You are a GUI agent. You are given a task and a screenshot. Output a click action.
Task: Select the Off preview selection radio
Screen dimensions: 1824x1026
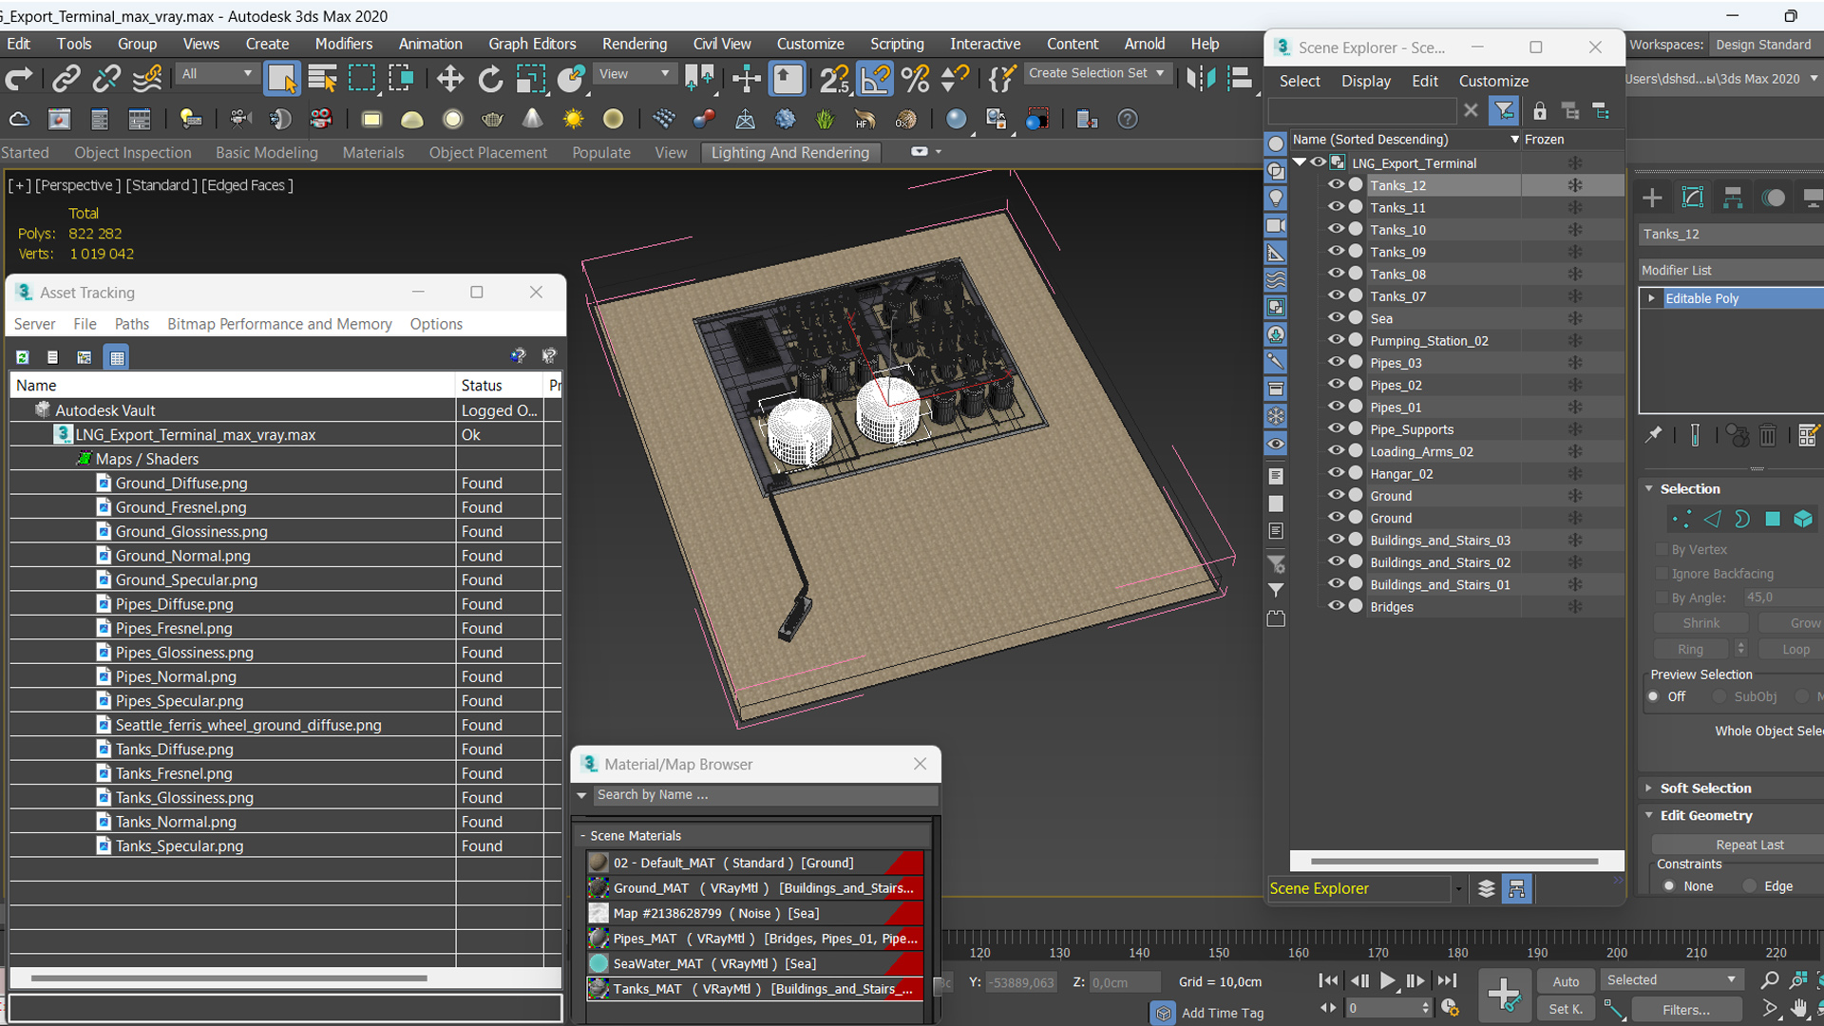[1654, 696]
